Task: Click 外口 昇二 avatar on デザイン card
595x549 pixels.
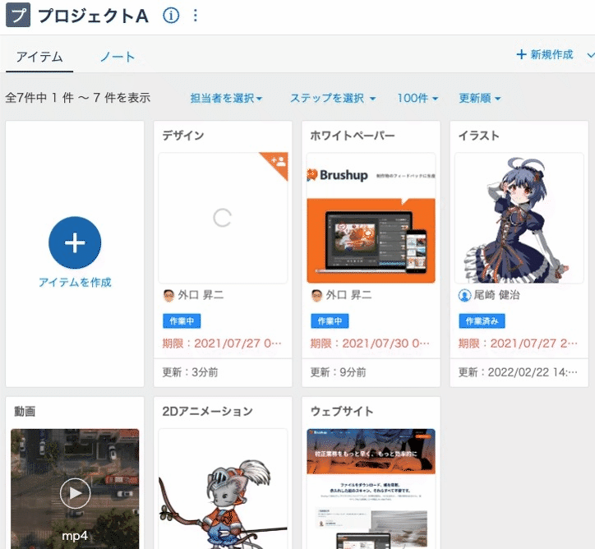Action: [168, 295]
